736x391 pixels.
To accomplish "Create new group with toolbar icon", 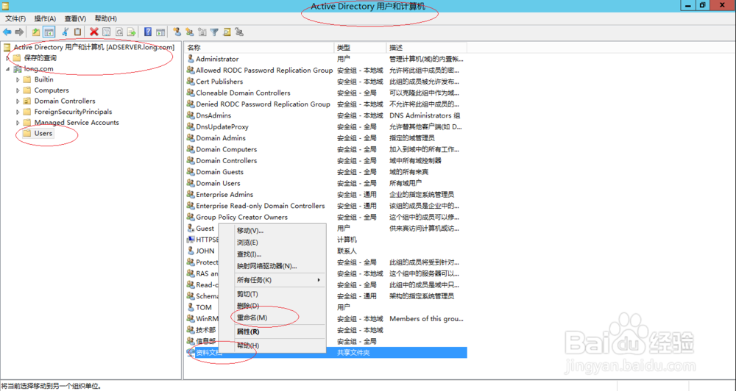I will (190, 32).
